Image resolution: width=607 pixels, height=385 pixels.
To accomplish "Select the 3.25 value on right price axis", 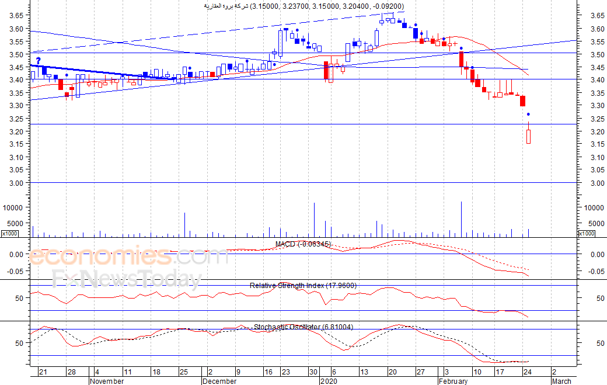I will click(x=598, y=119).
